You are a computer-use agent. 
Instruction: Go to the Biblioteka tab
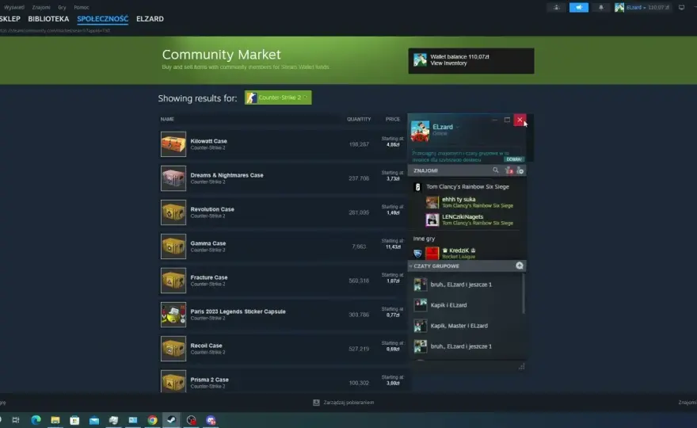[48, 19]
